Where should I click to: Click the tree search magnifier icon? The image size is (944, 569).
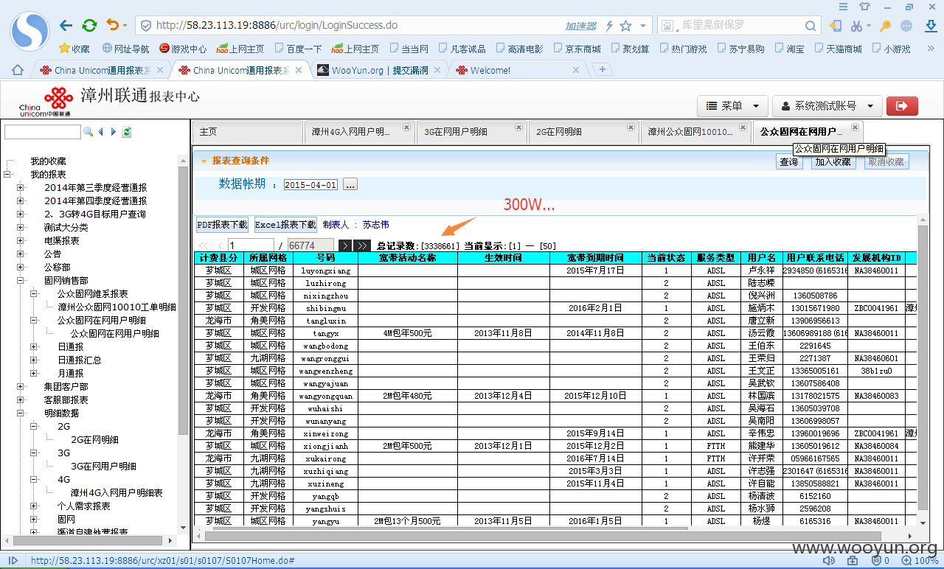coord(88,131)
